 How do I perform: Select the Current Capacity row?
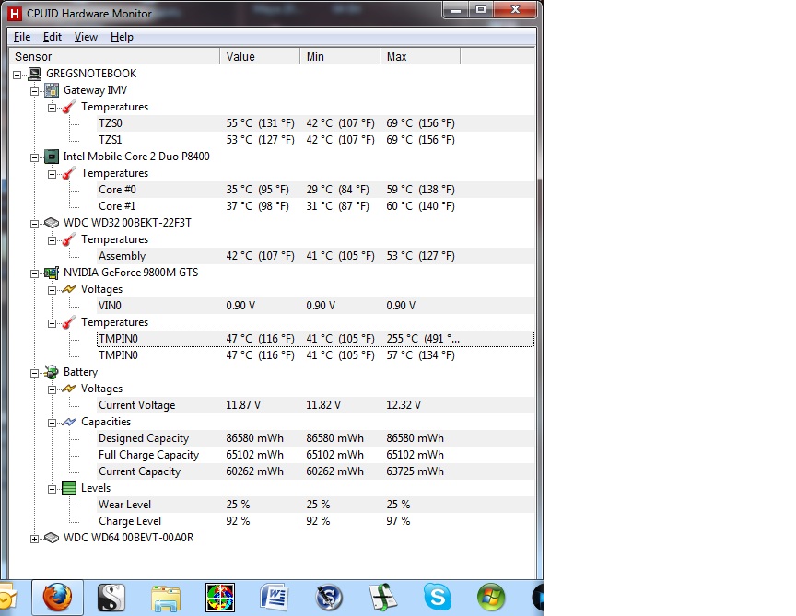click(315, 471)
